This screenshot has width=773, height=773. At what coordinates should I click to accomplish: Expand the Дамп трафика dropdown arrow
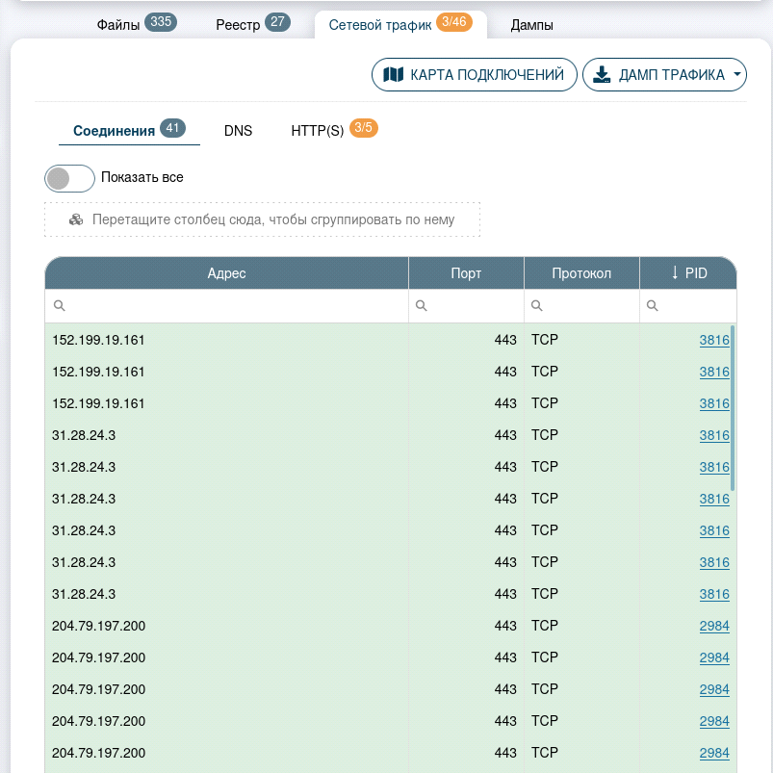coord(736,75)
